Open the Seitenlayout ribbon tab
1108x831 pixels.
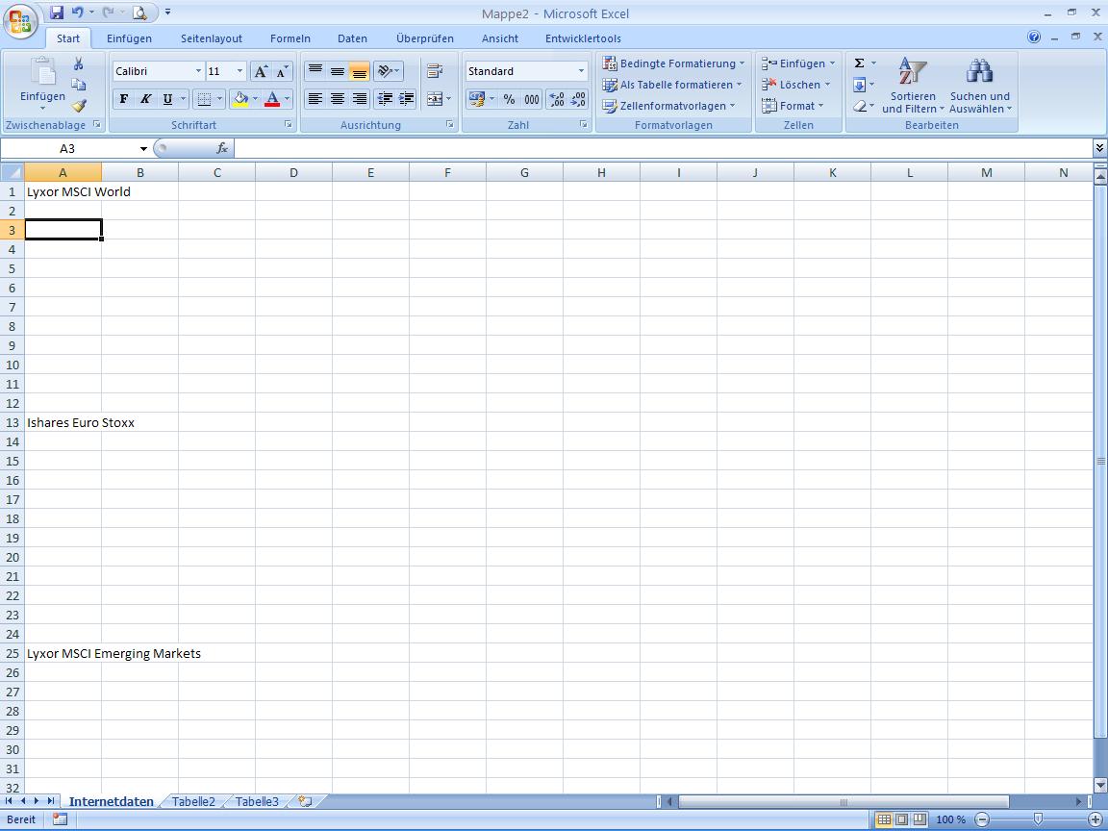(x=212, y=38)
